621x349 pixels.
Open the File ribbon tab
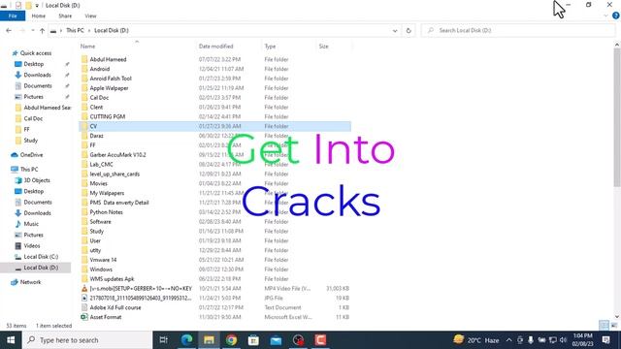(13, 16)
